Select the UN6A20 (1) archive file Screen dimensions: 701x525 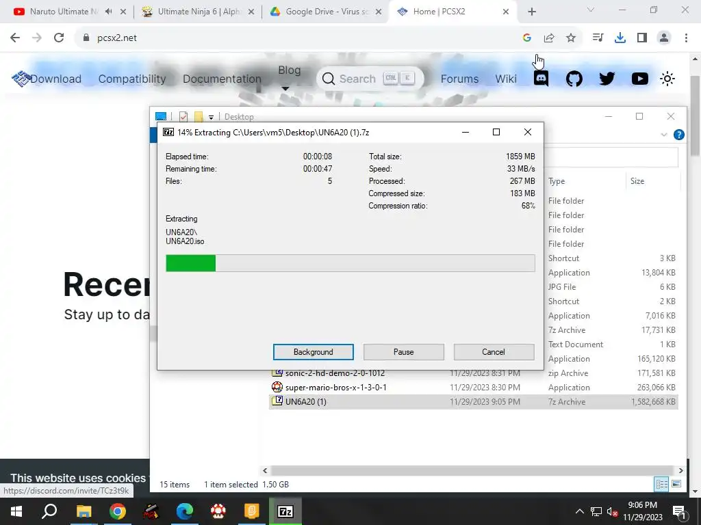474,401
